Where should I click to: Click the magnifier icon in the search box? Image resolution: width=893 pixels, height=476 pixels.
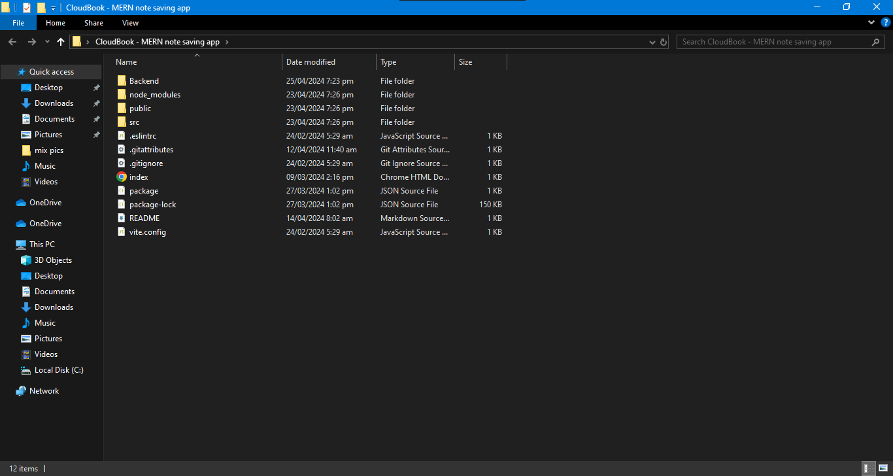(x=876, y=42)
